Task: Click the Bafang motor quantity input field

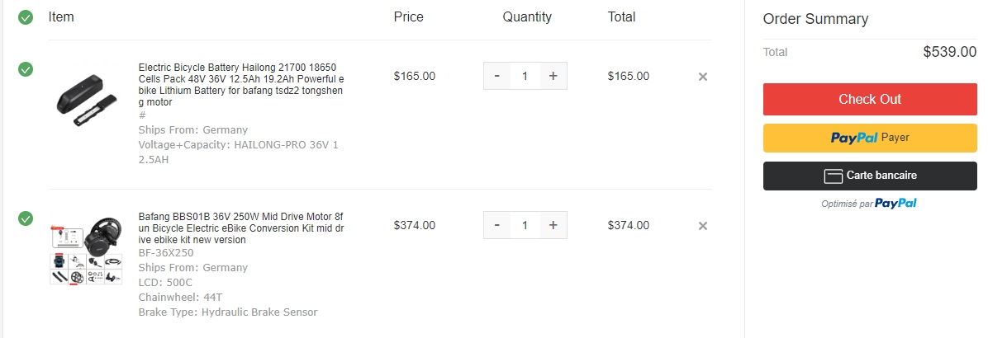Action: (525, 225)
